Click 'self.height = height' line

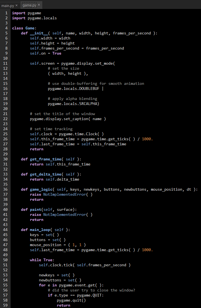(x=52, y=43)
